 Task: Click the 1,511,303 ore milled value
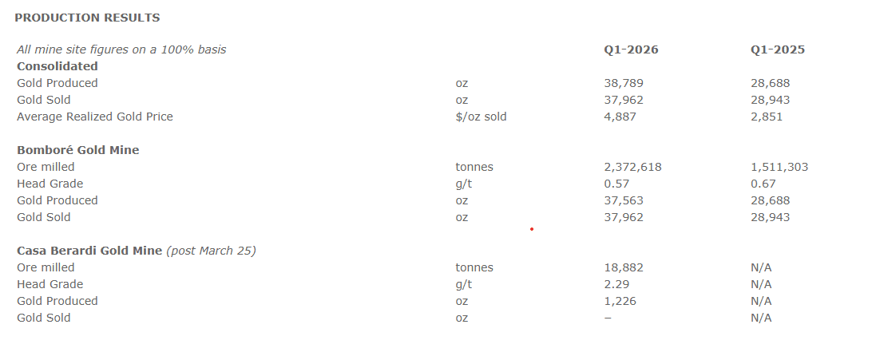(779, 167)
